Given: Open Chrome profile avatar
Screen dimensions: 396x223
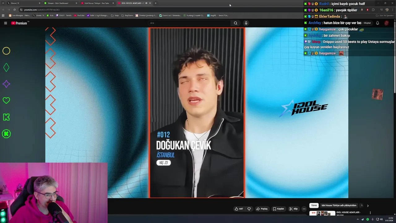Looking at the screenshot, I should click(x=387, y=10).
